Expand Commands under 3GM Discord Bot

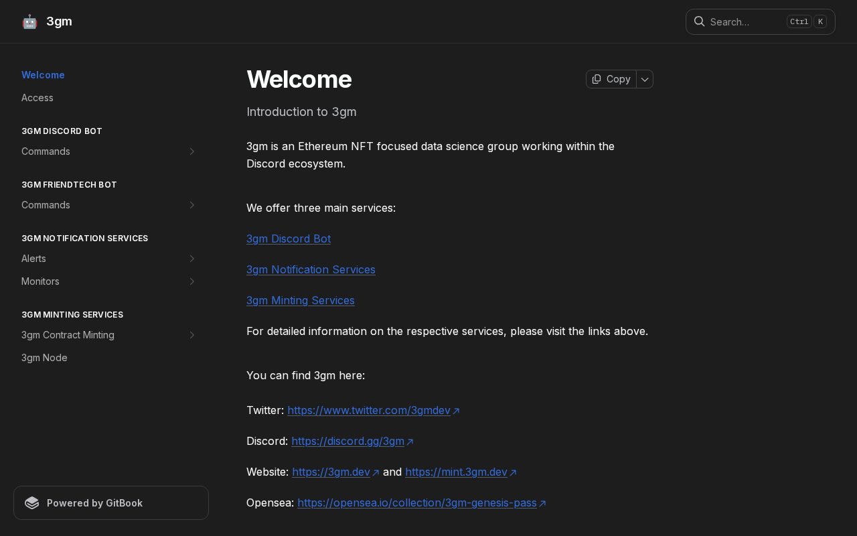click(191, 151)
